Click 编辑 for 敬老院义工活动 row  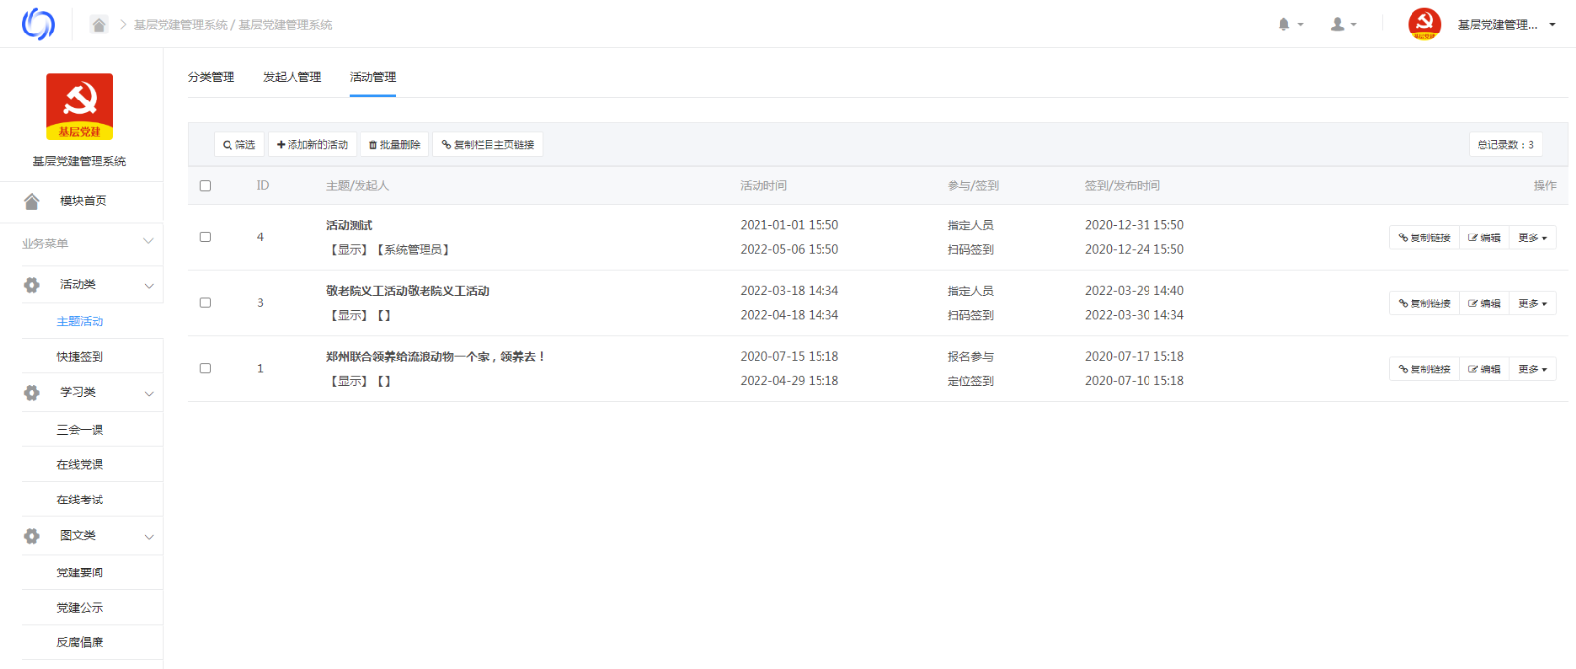pyautogui.click(x=1484, y=303)
